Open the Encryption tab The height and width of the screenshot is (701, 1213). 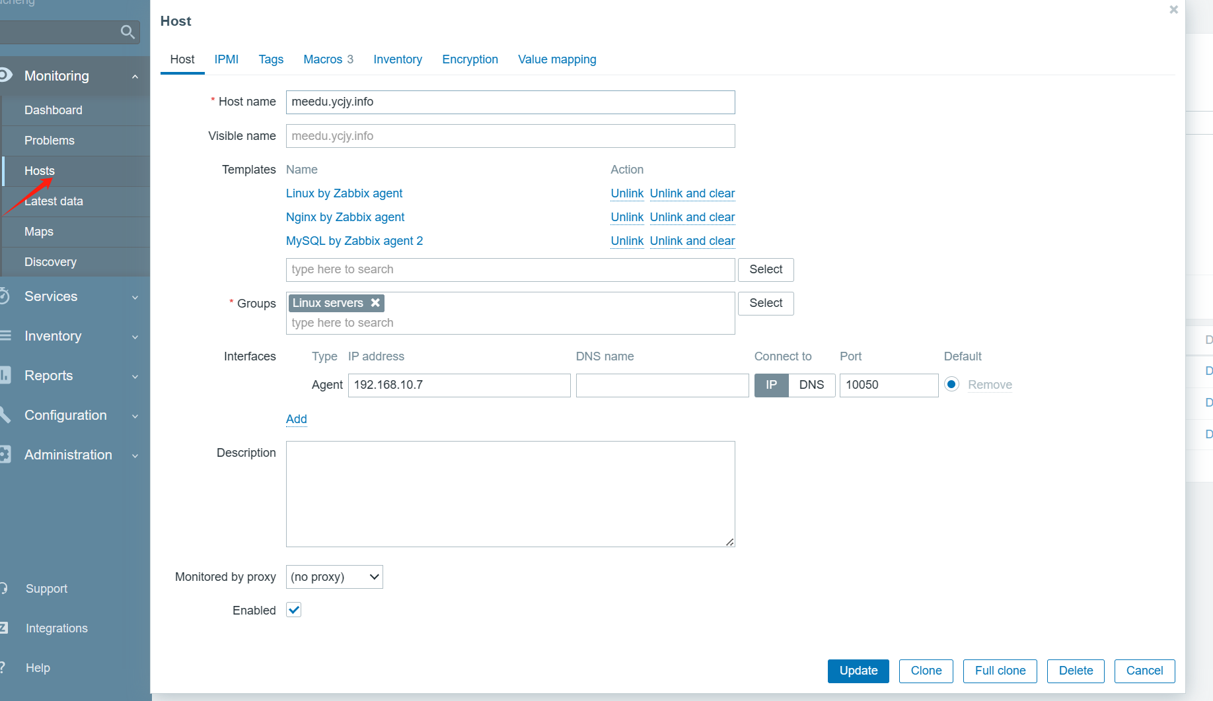pos(470,59)
